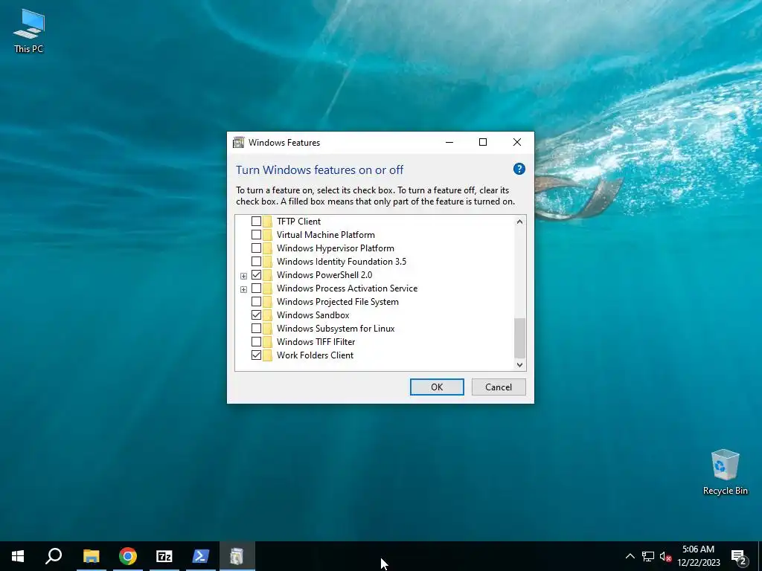The width and height of the screenshot is (762, 571).
Task: Click the Windows Features title bar icon
Action: tap(239, 142)
